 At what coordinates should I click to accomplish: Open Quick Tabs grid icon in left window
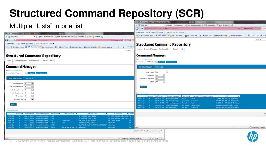7,47
